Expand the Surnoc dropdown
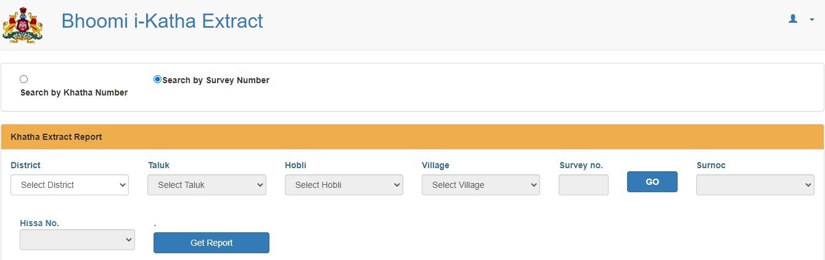This screenshot has height=260, width=825. (755, 185)
